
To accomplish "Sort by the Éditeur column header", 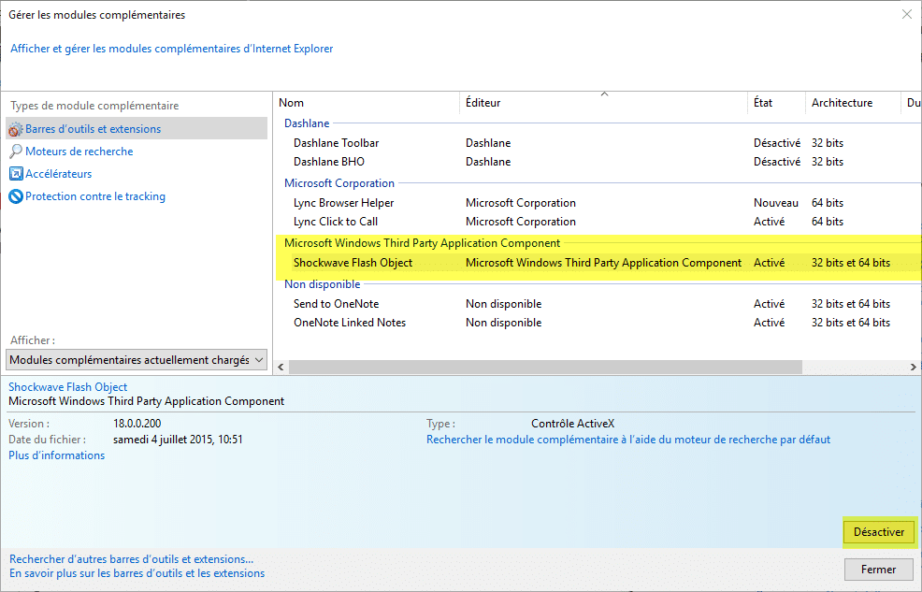I will (x=603, y=102).
